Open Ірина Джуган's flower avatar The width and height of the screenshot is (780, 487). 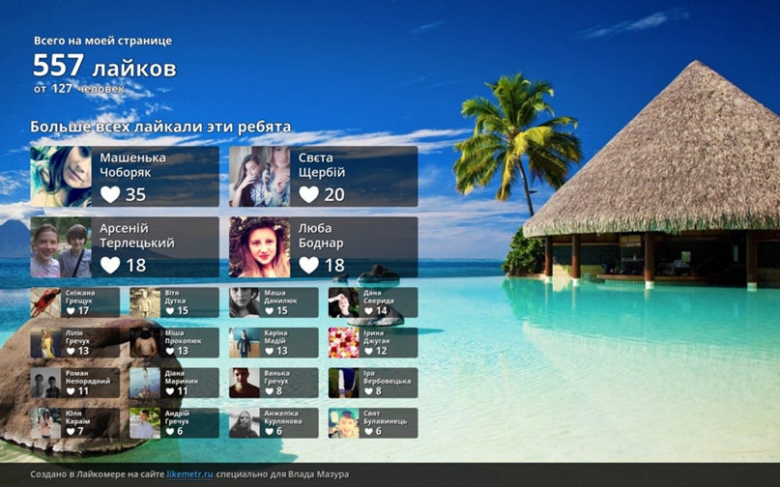click(x=343, y=343)
